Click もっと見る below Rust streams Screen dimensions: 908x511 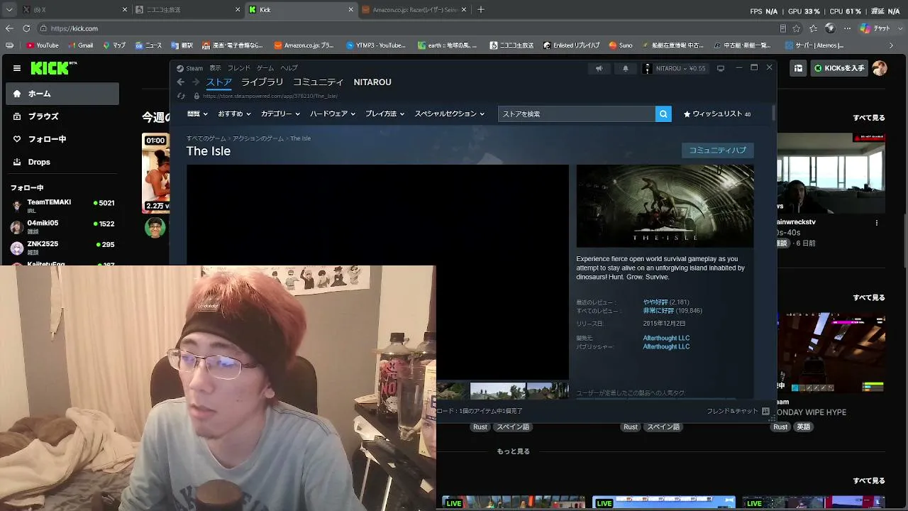click(514, 451)
